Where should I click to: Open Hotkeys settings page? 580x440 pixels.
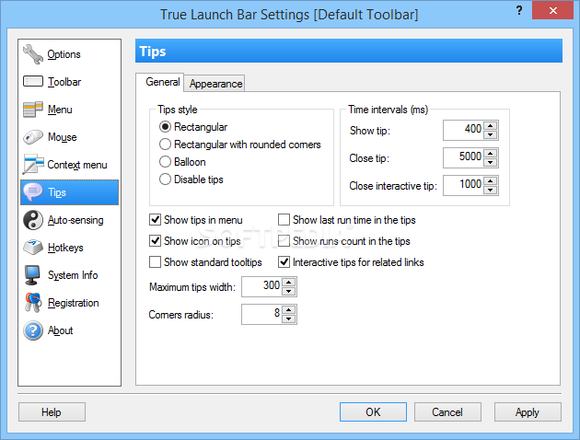[x=70, y=248]
